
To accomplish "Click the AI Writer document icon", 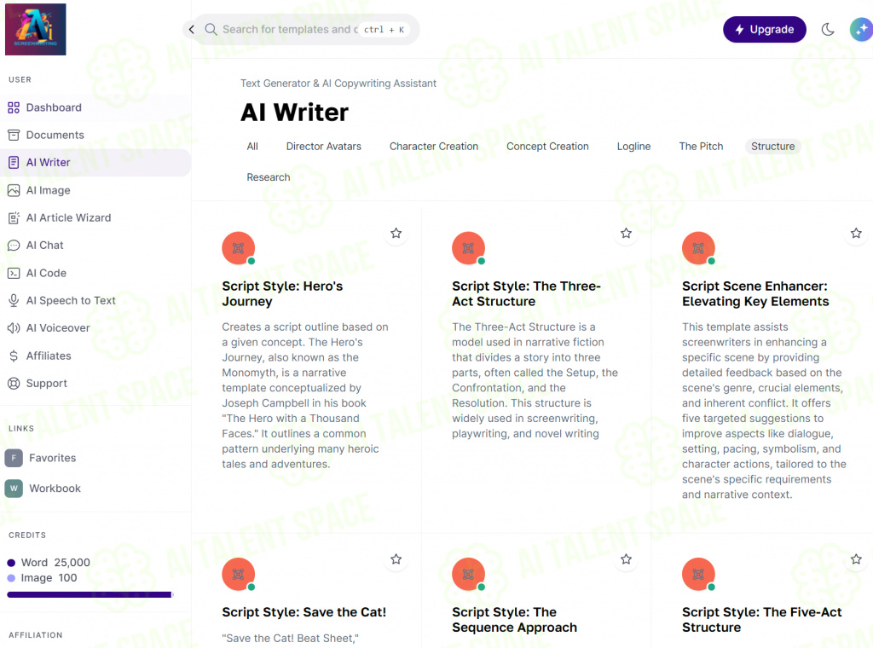I will pos(14,163).
